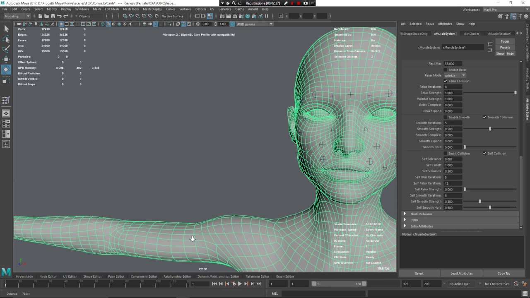Screen dimensions: 530x298
Task: Click the Presets button
Action: [x=505, y=48]
